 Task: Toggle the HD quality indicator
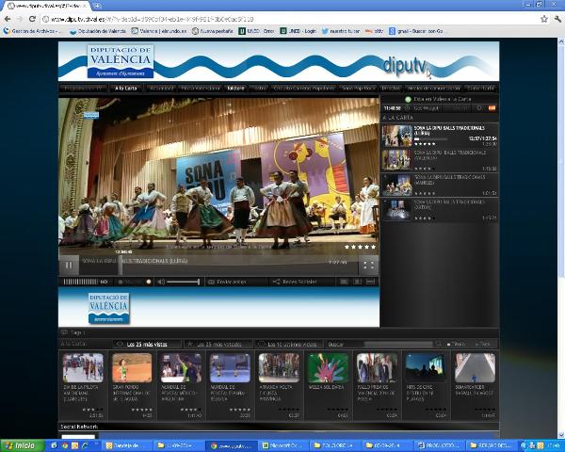(104, 282)
